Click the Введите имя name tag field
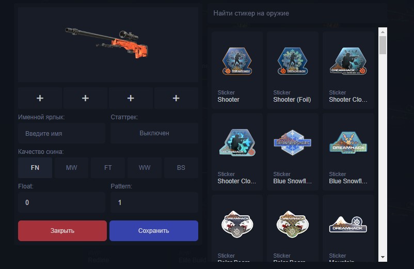The width and height of the screenshot is (414, 269). click(62, 133)
